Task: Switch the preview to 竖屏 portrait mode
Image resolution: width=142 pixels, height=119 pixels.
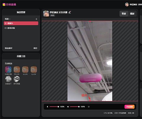Action: pyautogui.click(x=124, y=14)
